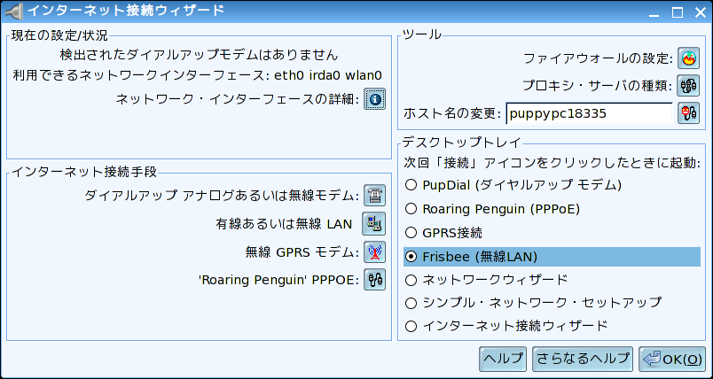The image size is (713, 379).
Task: Open wireless GPRS modem antenna icon
Action: click(x=373, y=251)
